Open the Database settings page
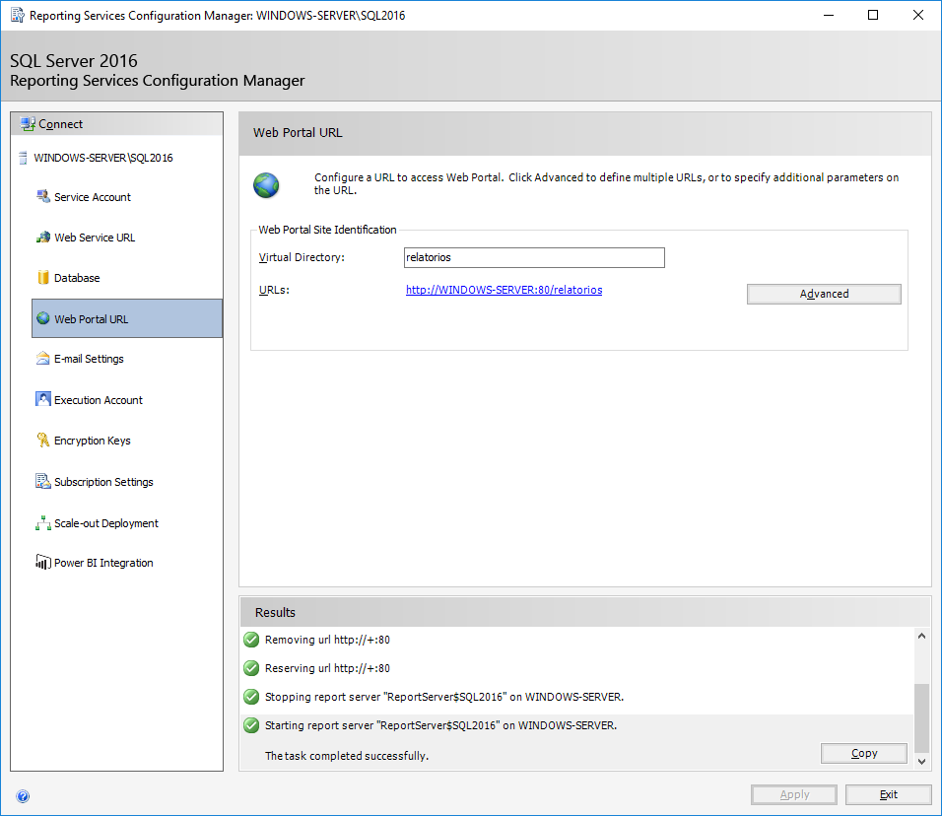Image resolution: width=942 pixels, height=816 pixels. [x=77, y=278]
